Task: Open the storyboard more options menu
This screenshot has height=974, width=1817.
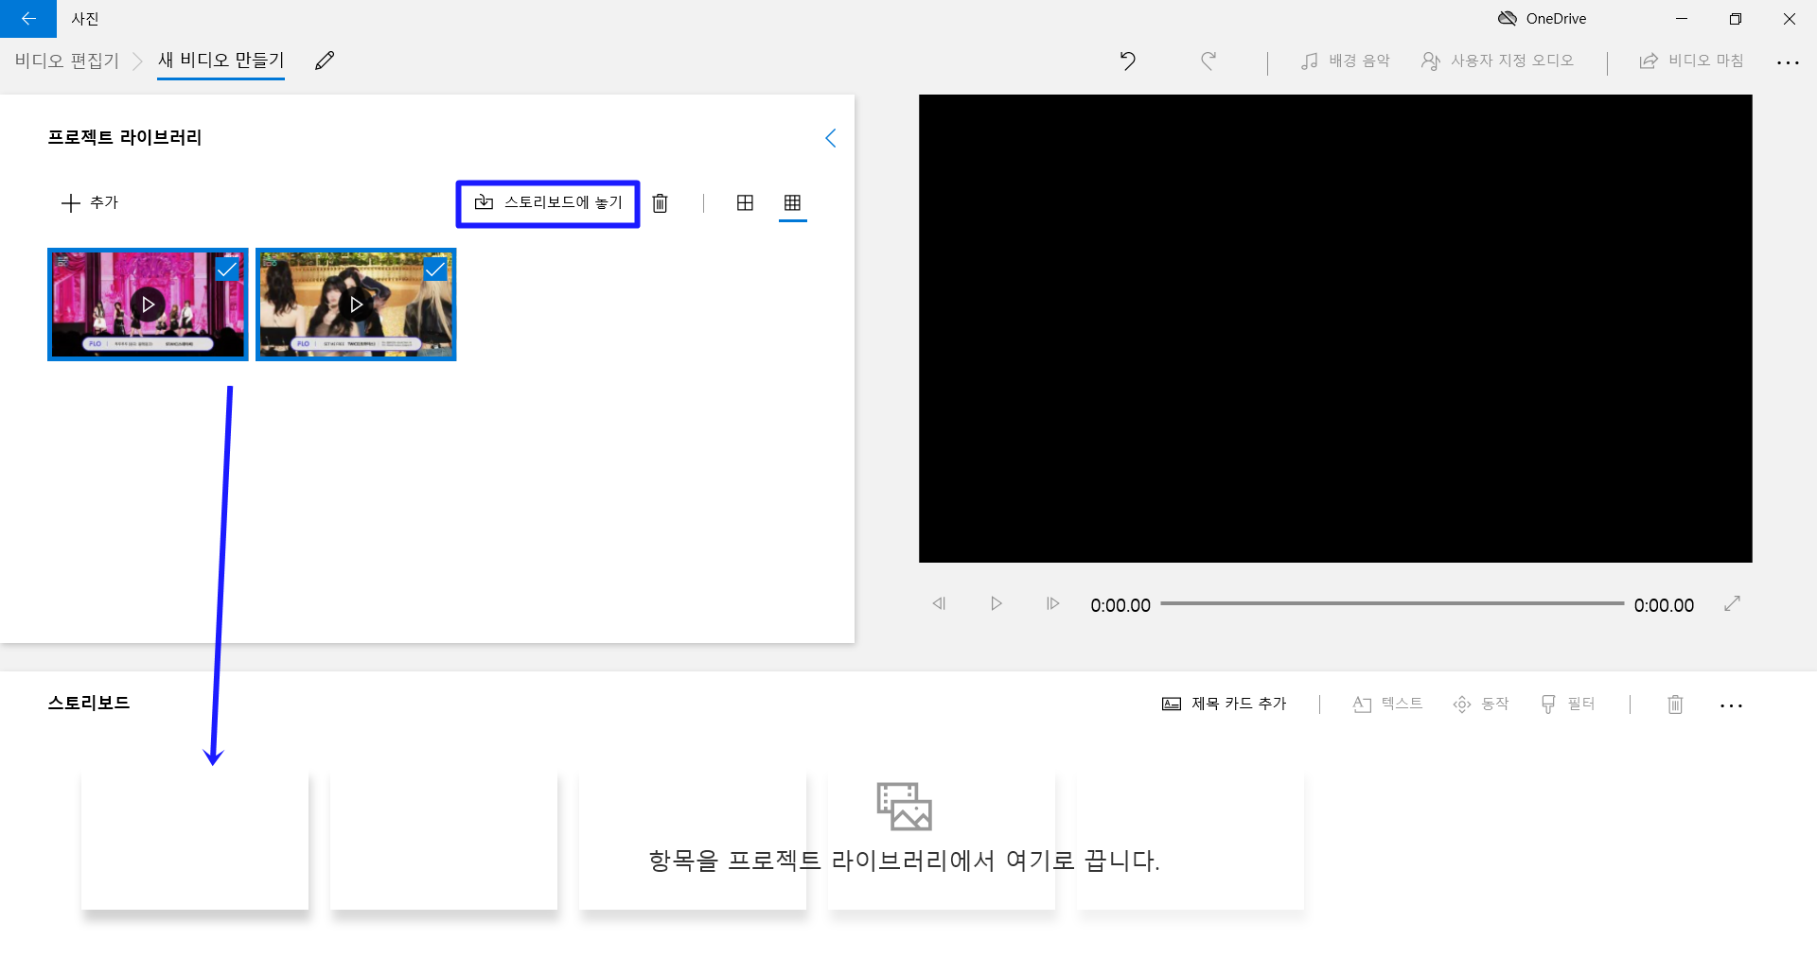Action: (x=1731, y=705)
